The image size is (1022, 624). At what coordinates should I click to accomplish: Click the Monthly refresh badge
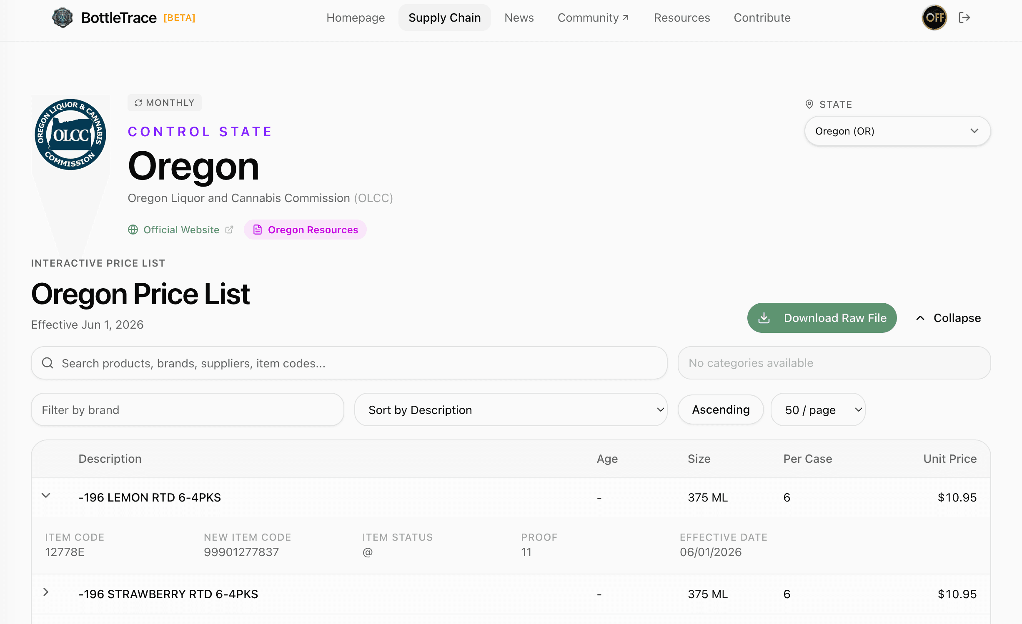(x=165, y=103)
